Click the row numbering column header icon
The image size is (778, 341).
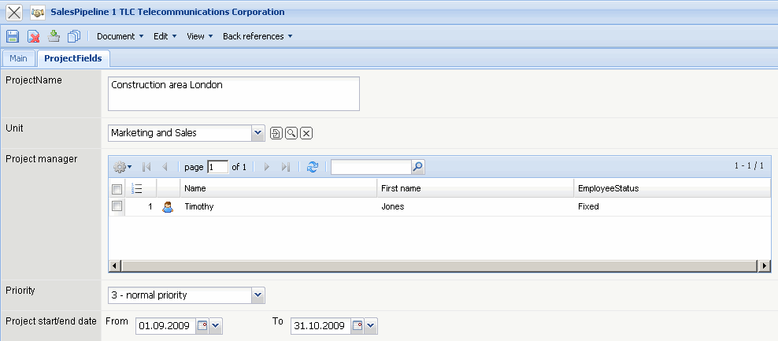pos(137,189)
